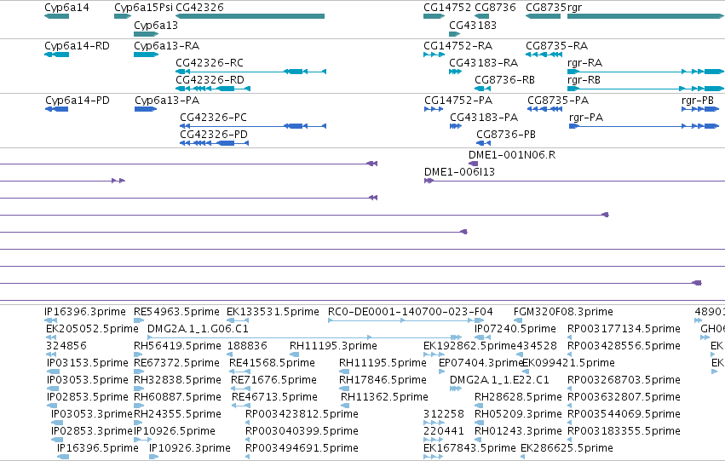Select the IP03153.5prime EST label
This screenshot has height=461, width=725.
[x=88, y=362]
